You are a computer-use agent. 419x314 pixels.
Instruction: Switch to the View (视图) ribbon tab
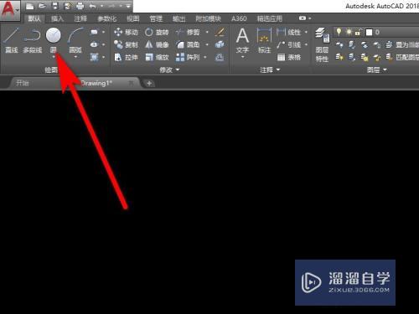[x=133, y=18]
